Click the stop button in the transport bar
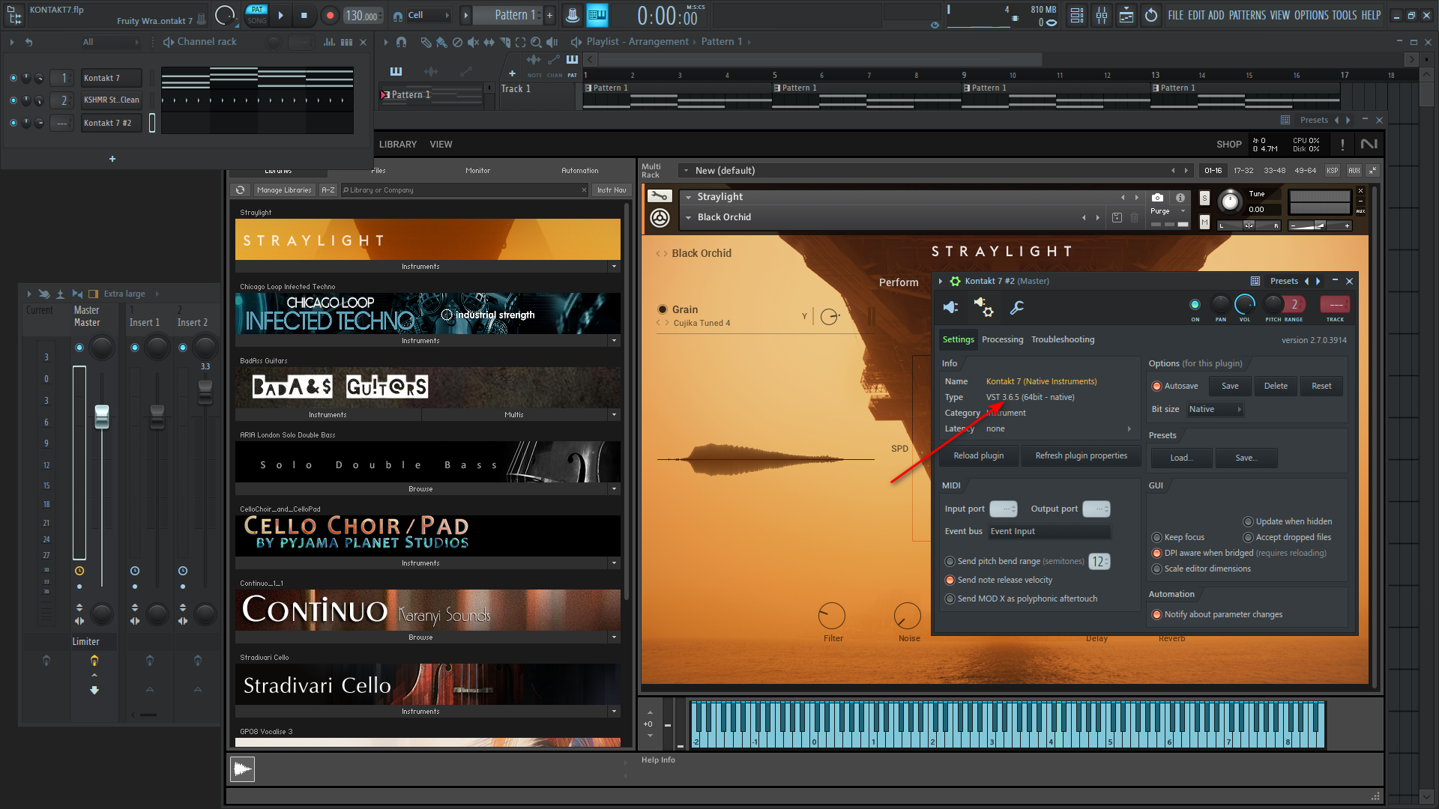Viewport: 1439px width, 809px height. [304, 15]
